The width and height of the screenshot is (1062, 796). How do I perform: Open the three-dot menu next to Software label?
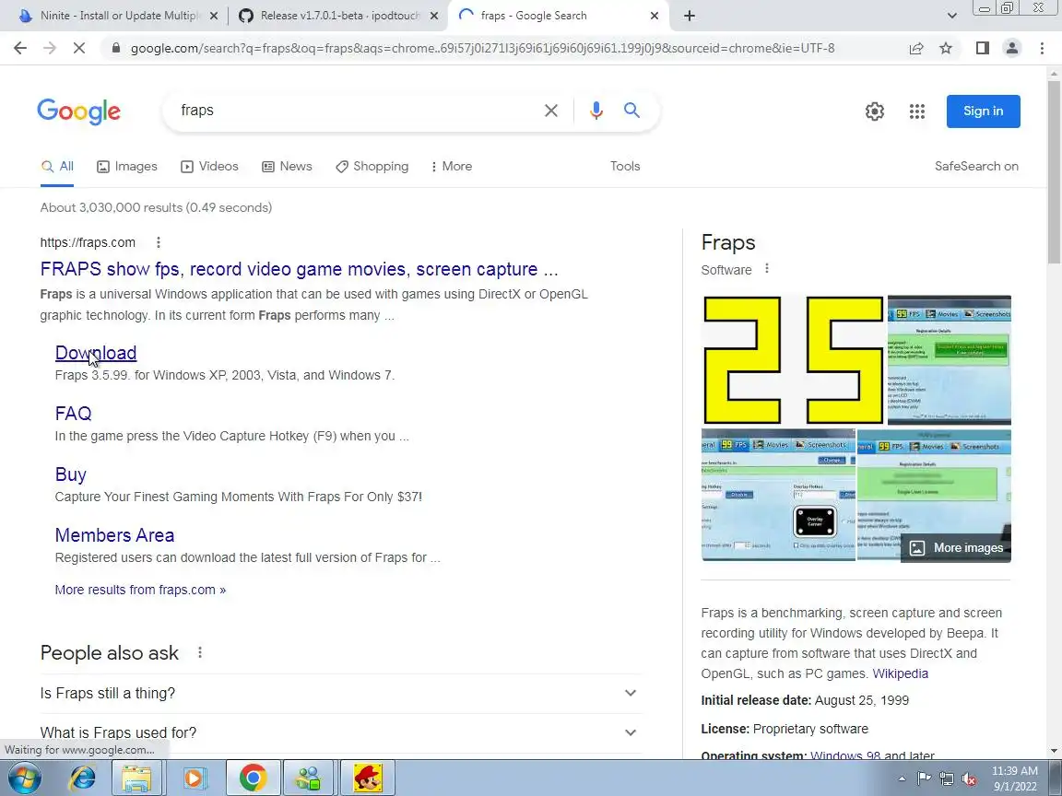pyautogui.click(x=767, y=269)
